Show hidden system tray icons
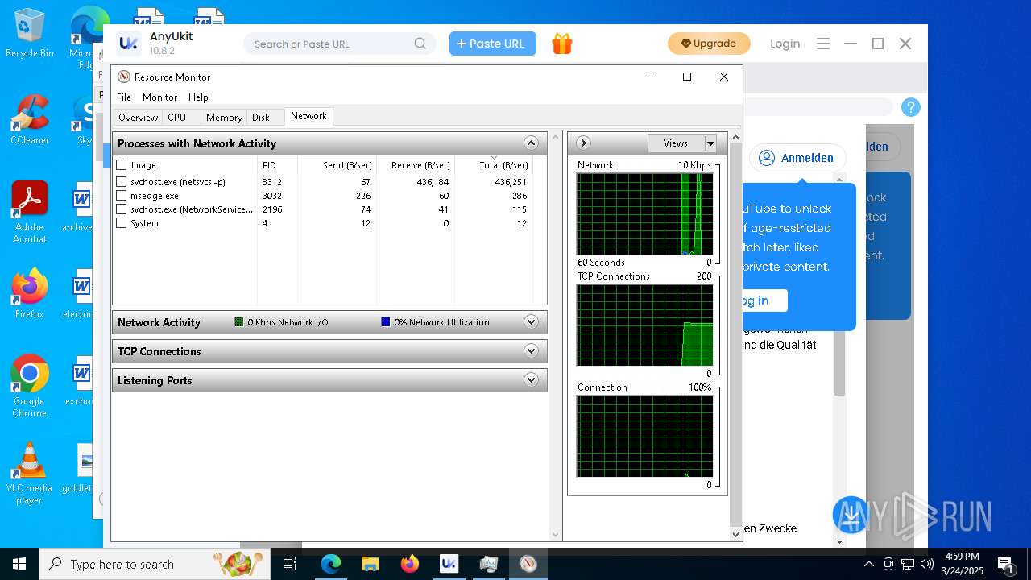Viewport: 1031px width, 580px height. [869, 564]
